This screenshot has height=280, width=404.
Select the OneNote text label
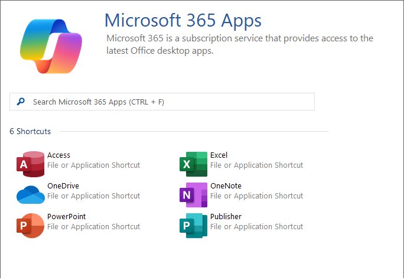pyautogui.click(x=226, y=186)
